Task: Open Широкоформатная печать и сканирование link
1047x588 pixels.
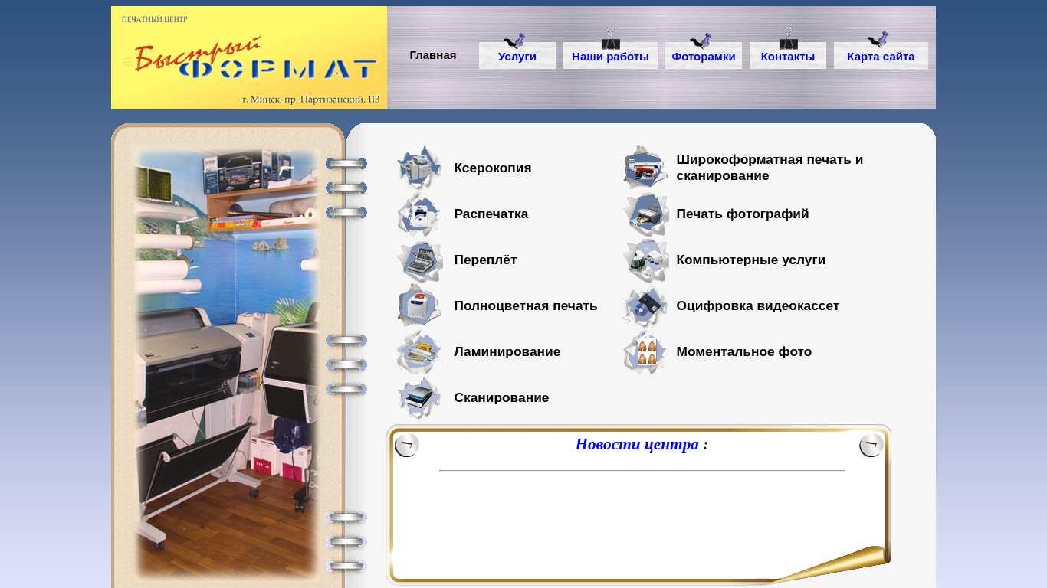Action: [x=770, y=168]
